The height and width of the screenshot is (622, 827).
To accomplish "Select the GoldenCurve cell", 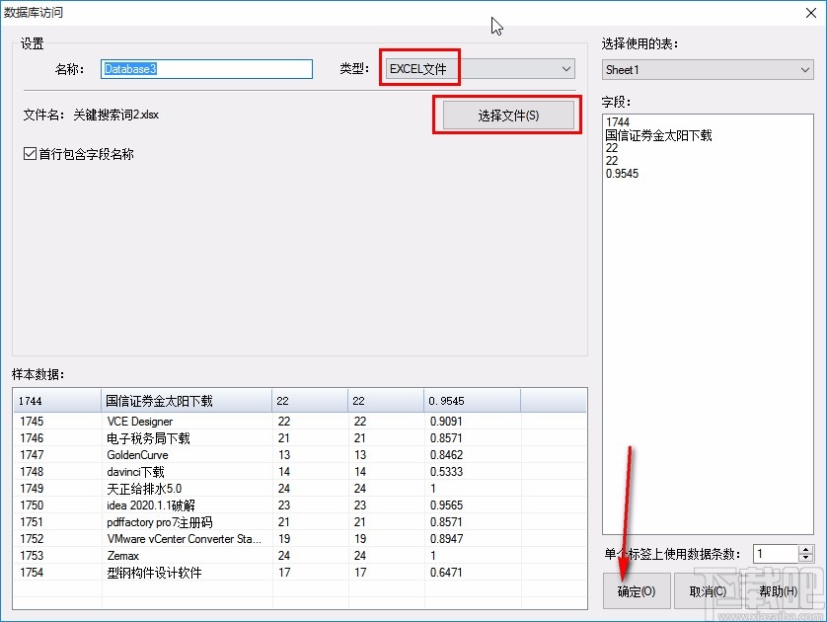I will point(188,455).
